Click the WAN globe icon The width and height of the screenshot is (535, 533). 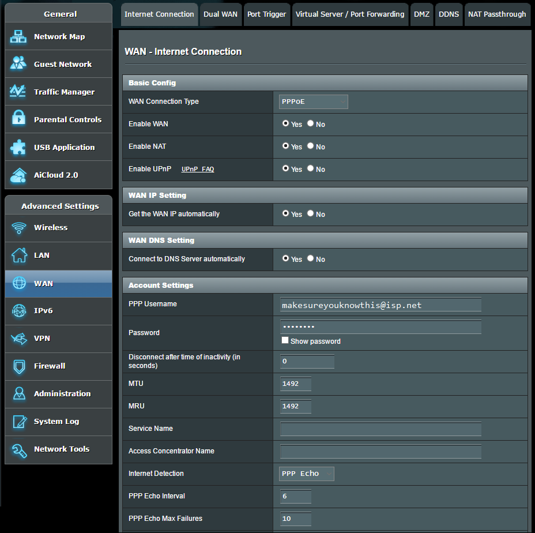coord(19,283)
